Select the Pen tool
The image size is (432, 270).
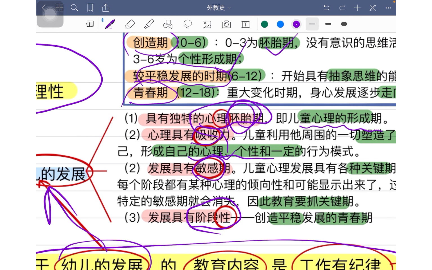coord(110,24)
